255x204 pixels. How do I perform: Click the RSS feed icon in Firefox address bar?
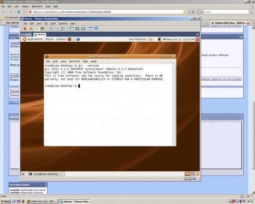coord(185,12)
